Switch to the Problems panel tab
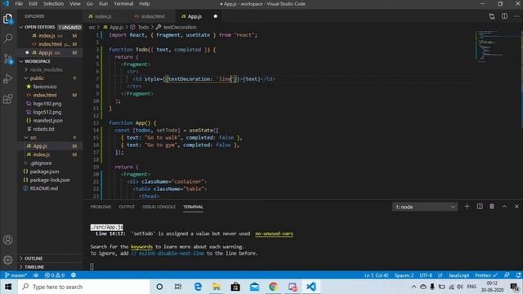This screenshot has height=294, width=523. 101,207
